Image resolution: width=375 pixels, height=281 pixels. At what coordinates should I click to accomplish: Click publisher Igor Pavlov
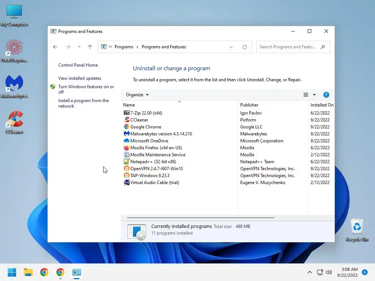251,113
